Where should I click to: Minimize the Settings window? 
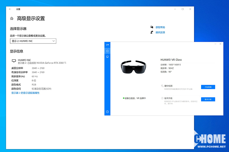[x=175, y=9]
